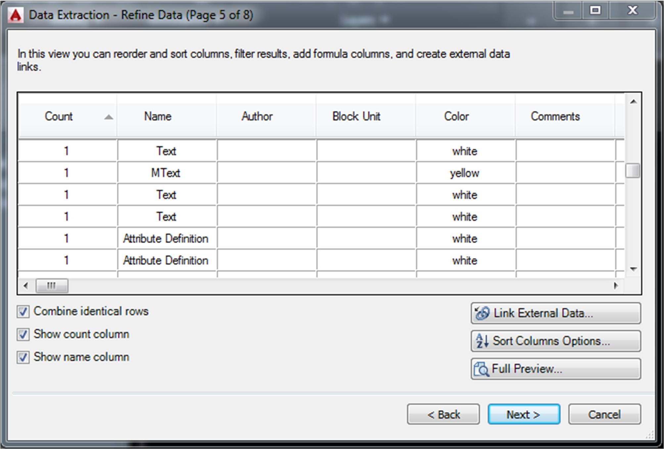This screenshot has height=449, width=664.
Task: Click the vertical scrollbar thumb
Action: [x=633, y=171]
